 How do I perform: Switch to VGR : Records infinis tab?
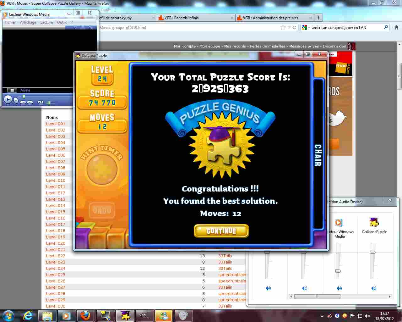(182, 18)
